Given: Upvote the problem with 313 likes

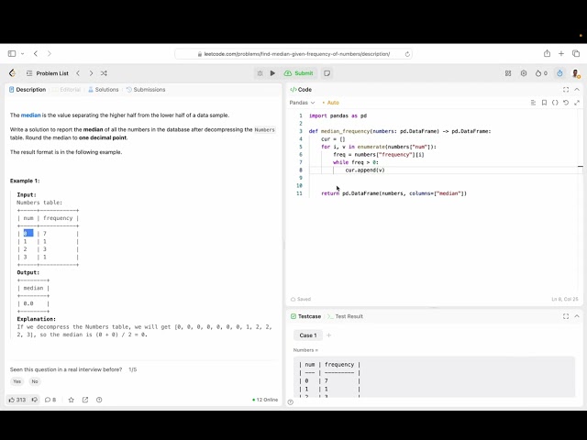Looking at the screenshot, I should (x=17, y=400).
